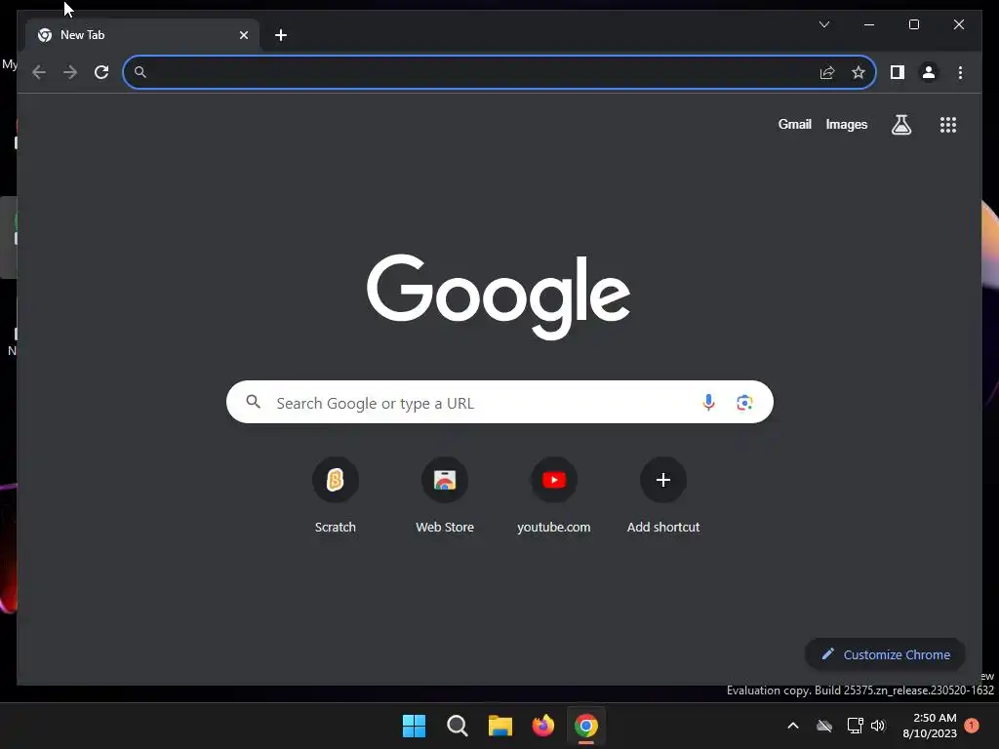Add a new shortcut tile
Viewport: 999px width, 749px height.
tap(662, 495)
